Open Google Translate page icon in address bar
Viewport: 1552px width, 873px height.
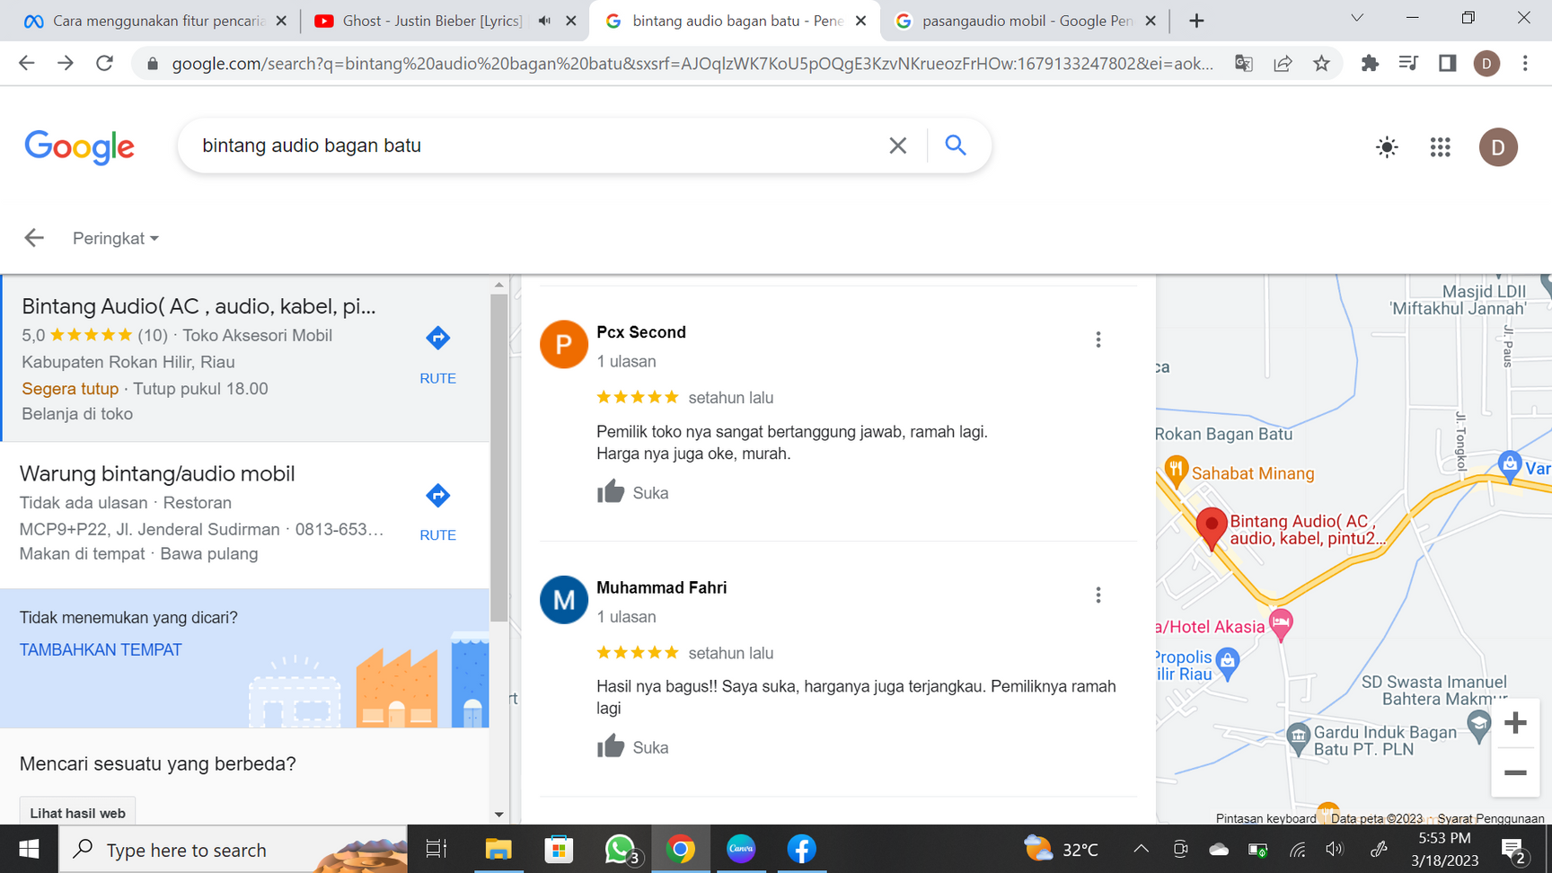(1244, 63)
